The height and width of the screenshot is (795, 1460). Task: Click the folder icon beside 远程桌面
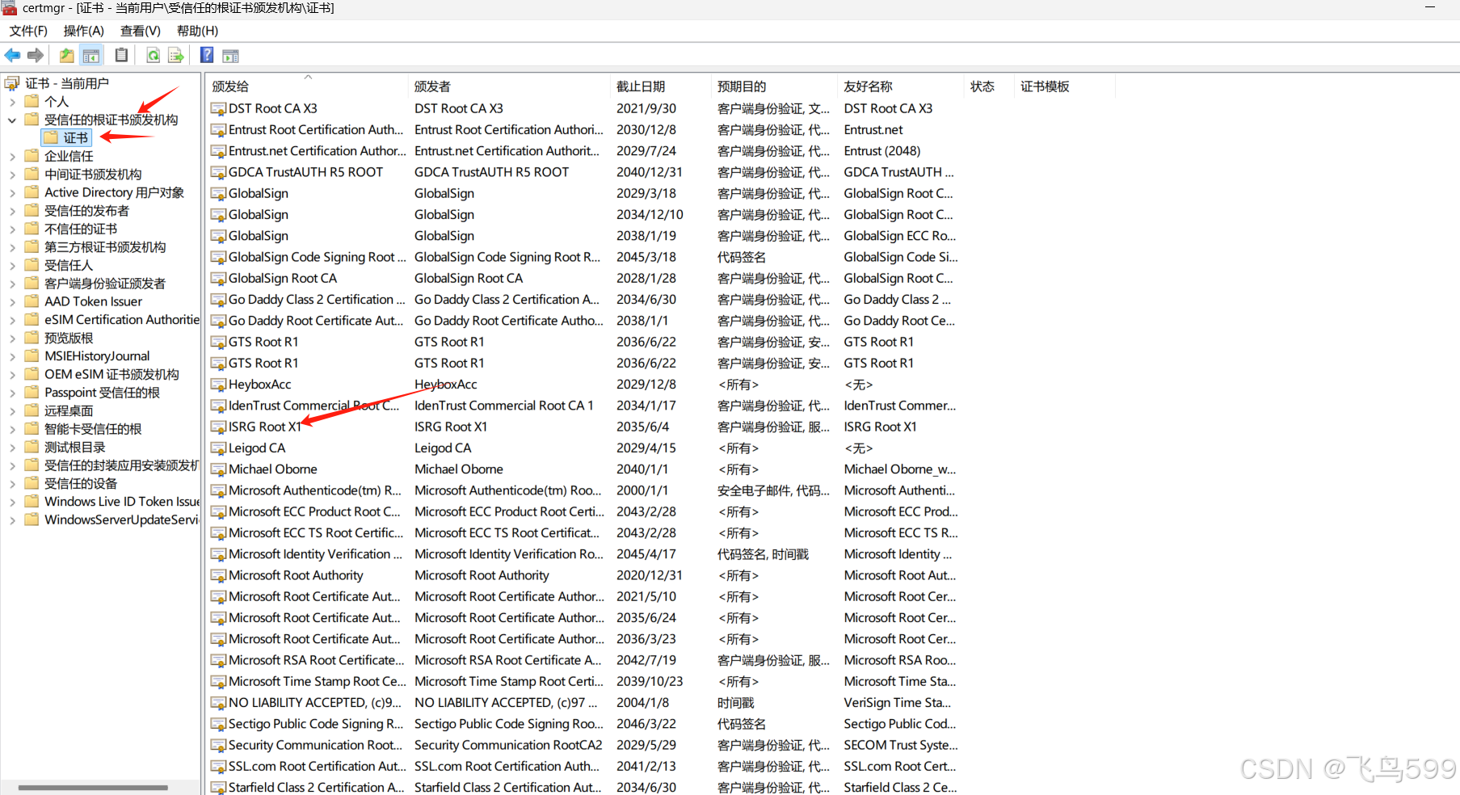coord(32,410)
